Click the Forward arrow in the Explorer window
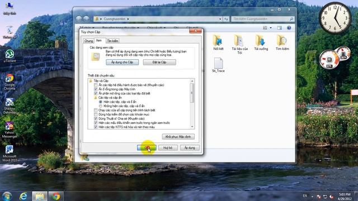Screen dimensions: 358x201 pos(86,19)
